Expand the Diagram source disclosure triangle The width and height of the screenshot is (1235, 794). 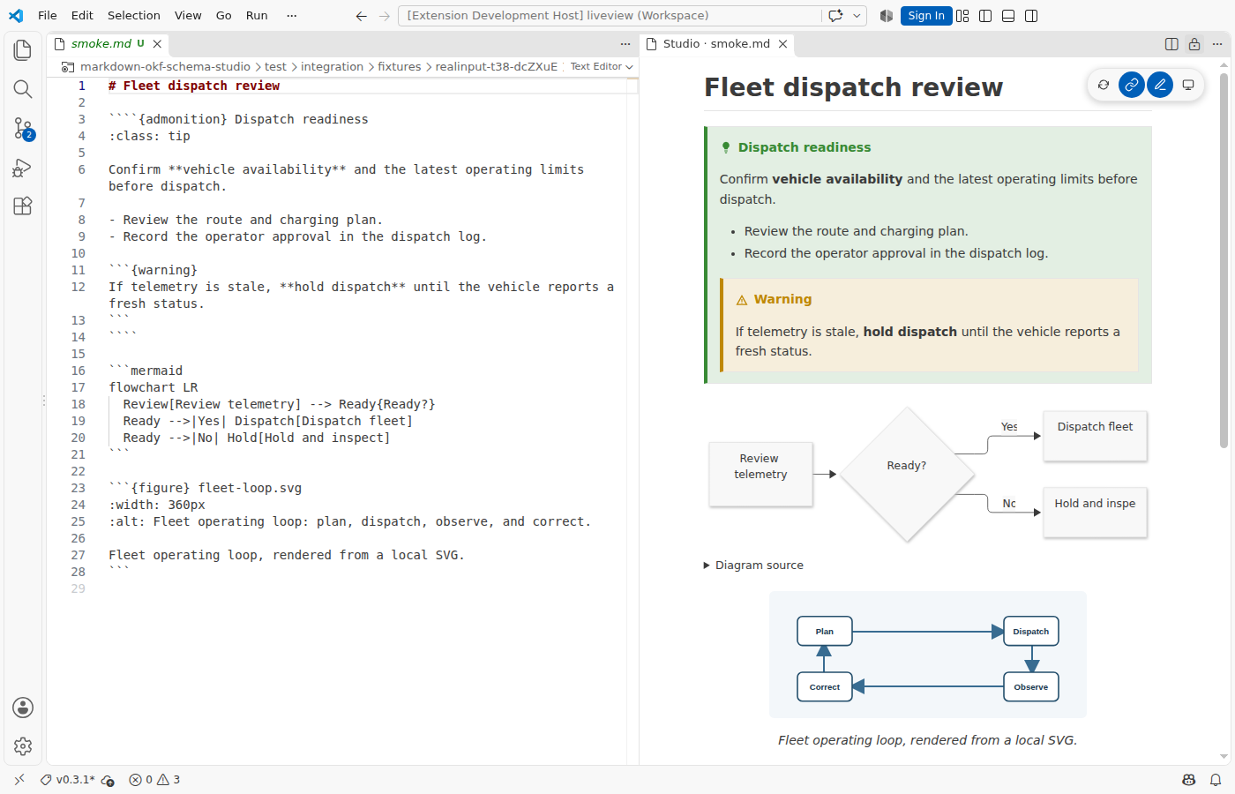pos(707,566)
